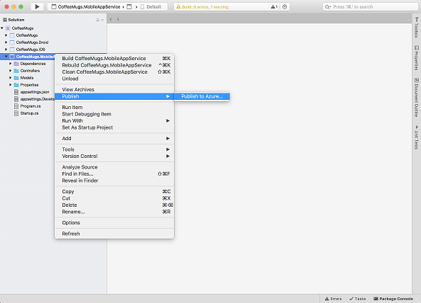Select the Startup.cs file
The image size is (421, 303).
pos(29,113)
